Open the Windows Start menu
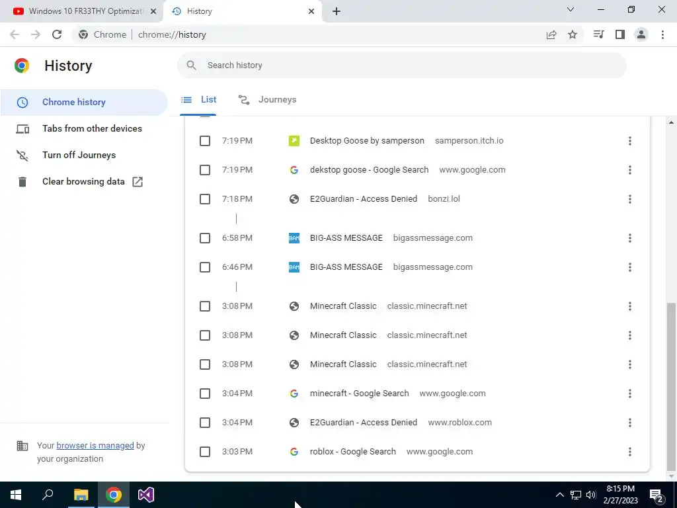Image resolution: width=677 pixels, height=508 pixels. pos(16,495)
